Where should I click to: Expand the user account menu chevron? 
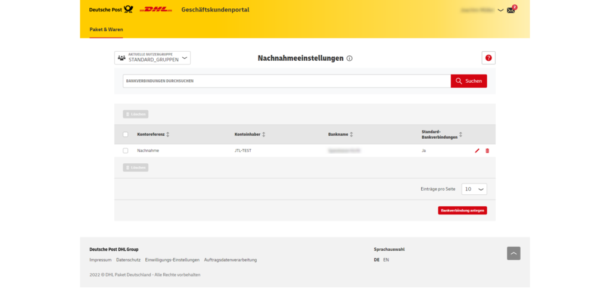(x=500, y=11)
